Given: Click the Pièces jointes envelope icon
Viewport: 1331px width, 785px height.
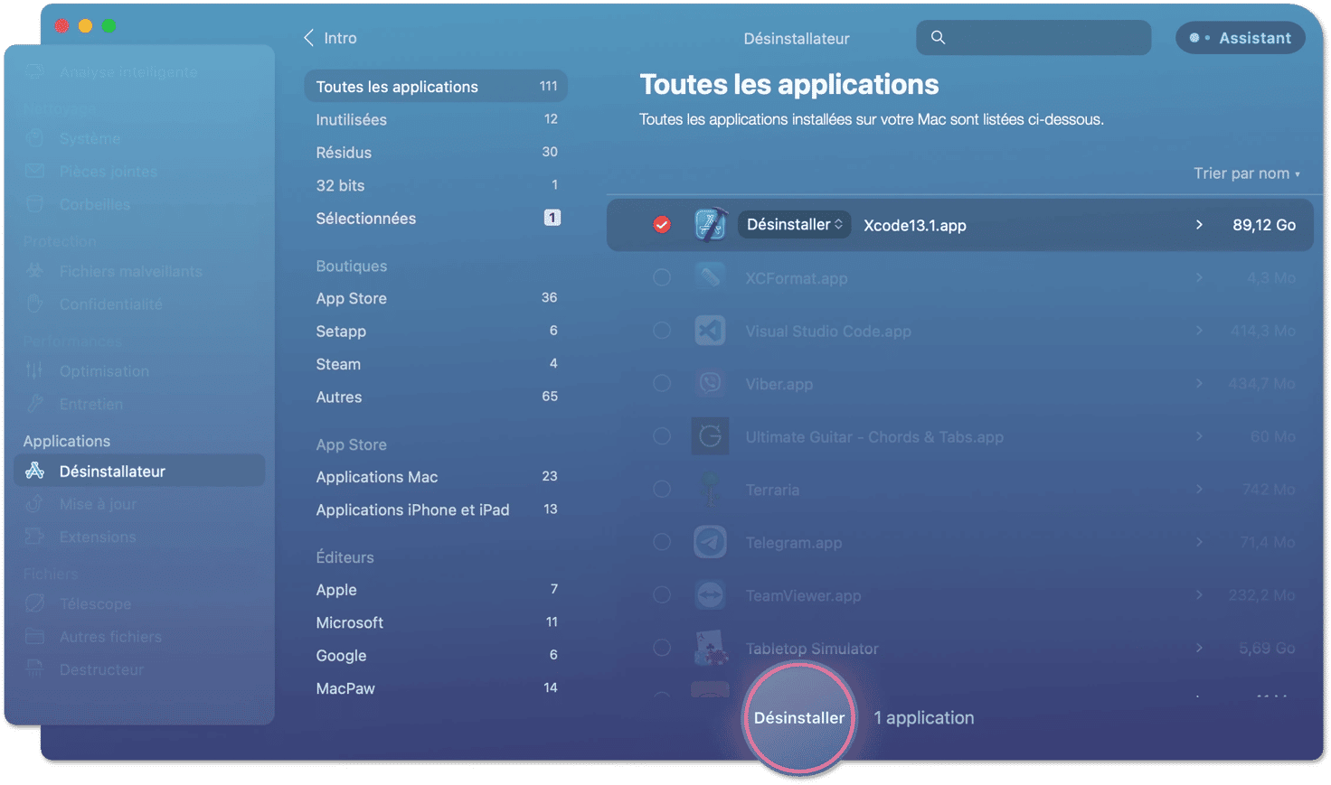Looking at the screenshot, I should click(34, 172).
